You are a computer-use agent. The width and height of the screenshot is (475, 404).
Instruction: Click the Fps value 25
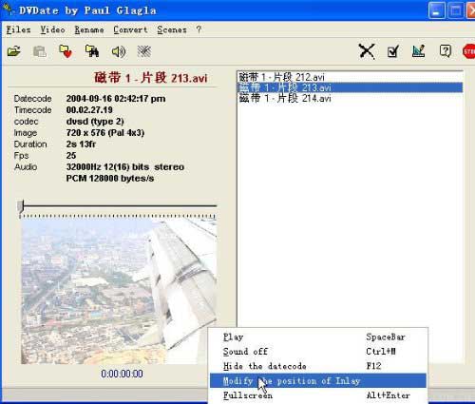(x=71, y=156)
